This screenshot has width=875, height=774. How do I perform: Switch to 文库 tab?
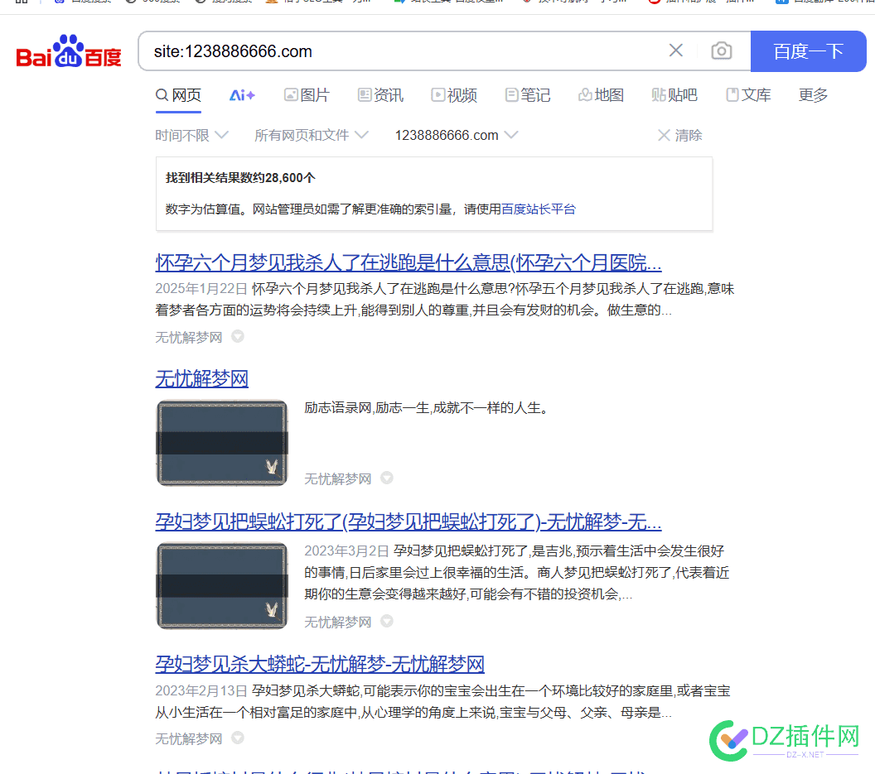(x=748, y=95)
